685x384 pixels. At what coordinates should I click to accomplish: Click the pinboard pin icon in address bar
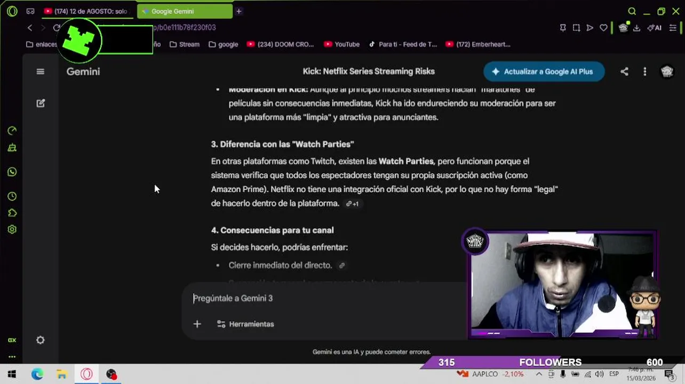point(563,28)
